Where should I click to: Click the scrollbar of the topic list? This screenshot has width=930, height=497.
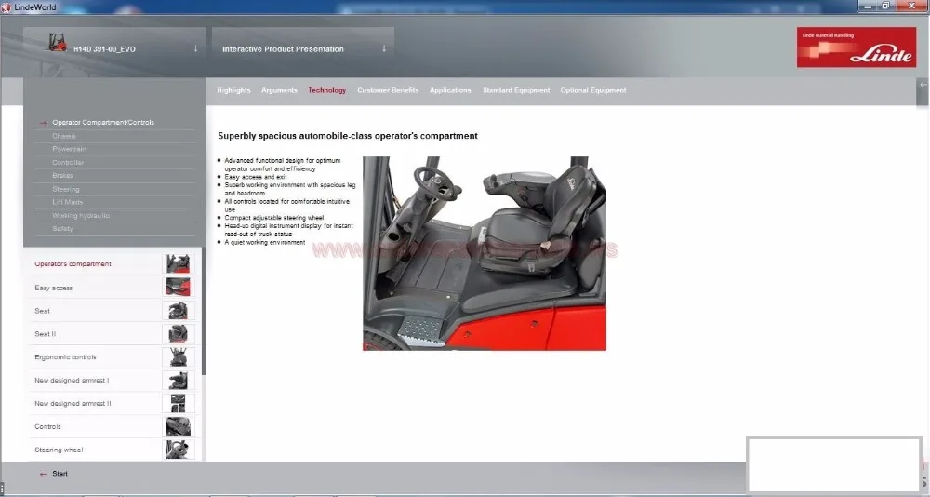click(x=204, y=311)
